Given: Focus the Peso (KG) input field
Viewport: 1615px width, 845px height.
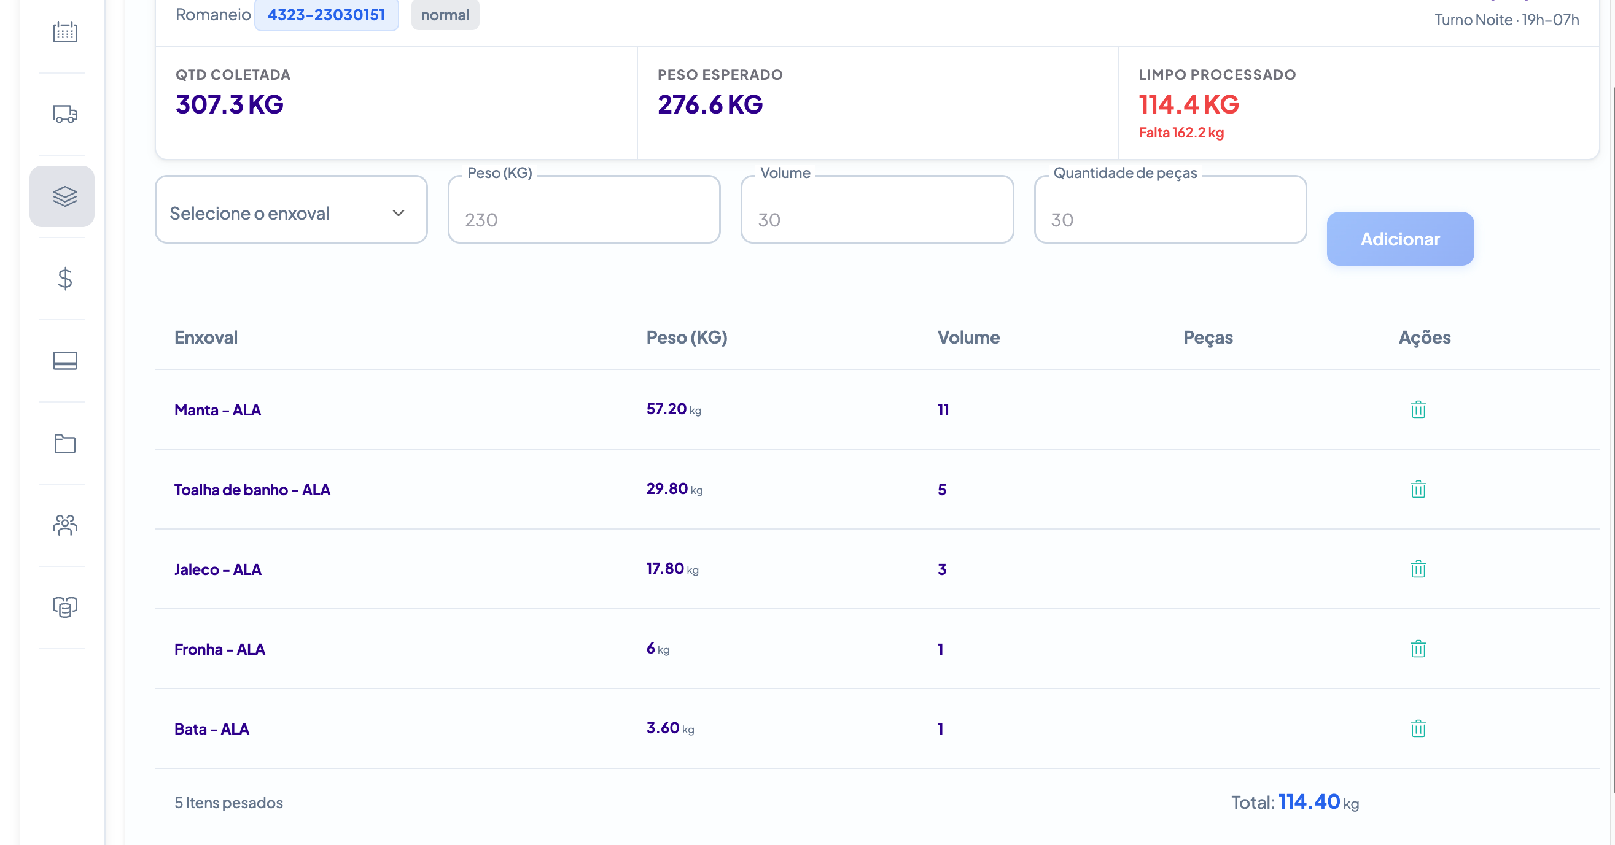Looking at the screenshot, I should click(x=585, y=209).
